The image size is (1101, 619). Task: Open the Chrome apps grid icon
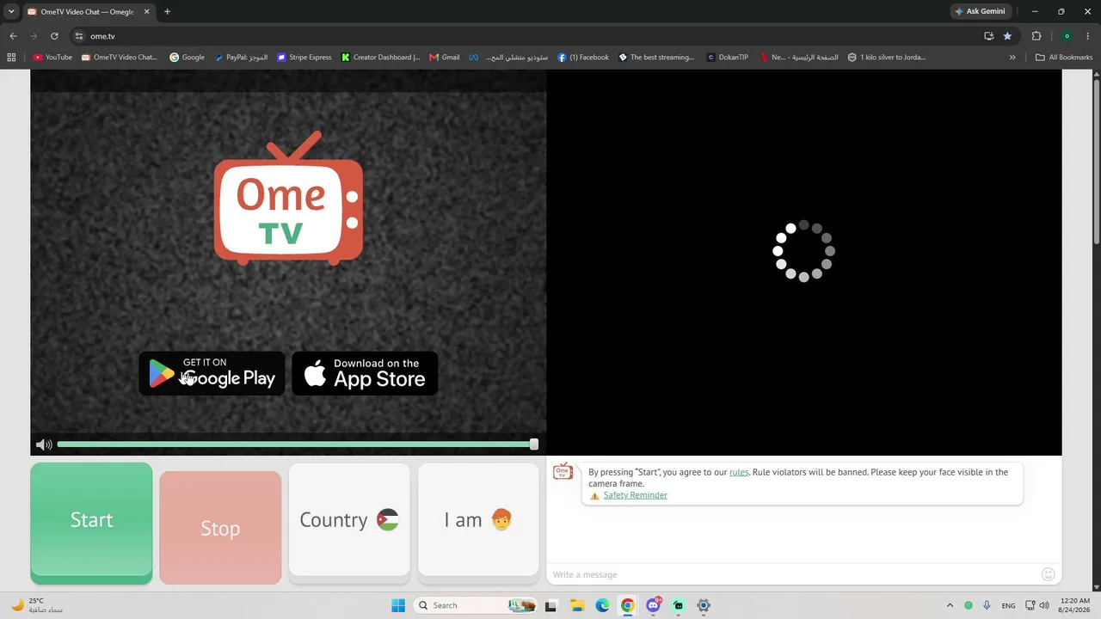click(x=11, y=58)
